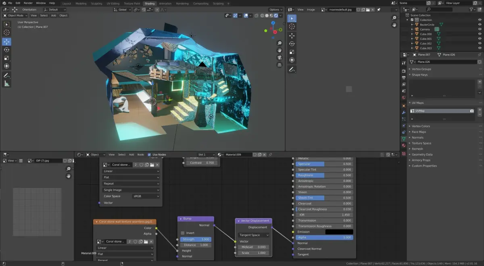Collapse the Bump node with its triangle
Screen dimensions: 484x266
tap(180, 219)
